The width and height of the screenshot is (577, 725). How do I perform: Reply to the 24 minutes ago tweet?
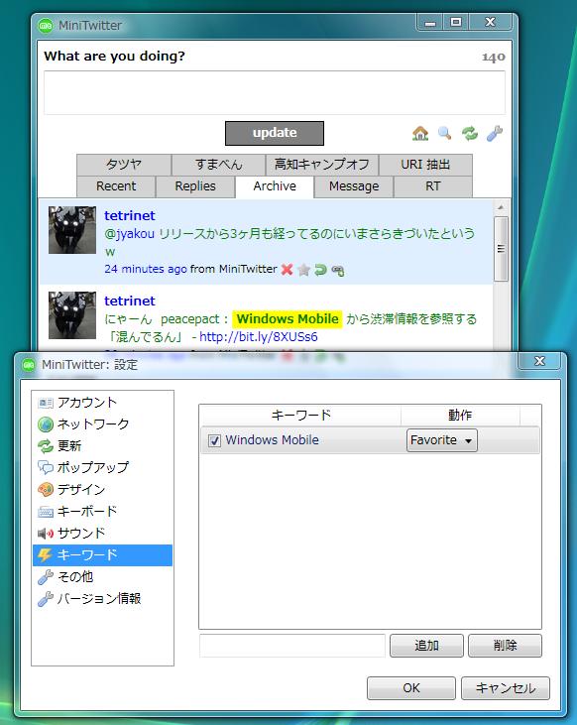point(320,269)
